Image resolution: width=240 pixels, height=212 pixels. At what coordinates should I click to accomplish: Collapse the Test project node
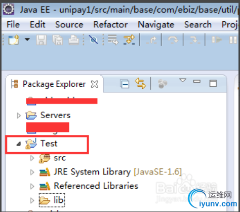tap(19, 144)
